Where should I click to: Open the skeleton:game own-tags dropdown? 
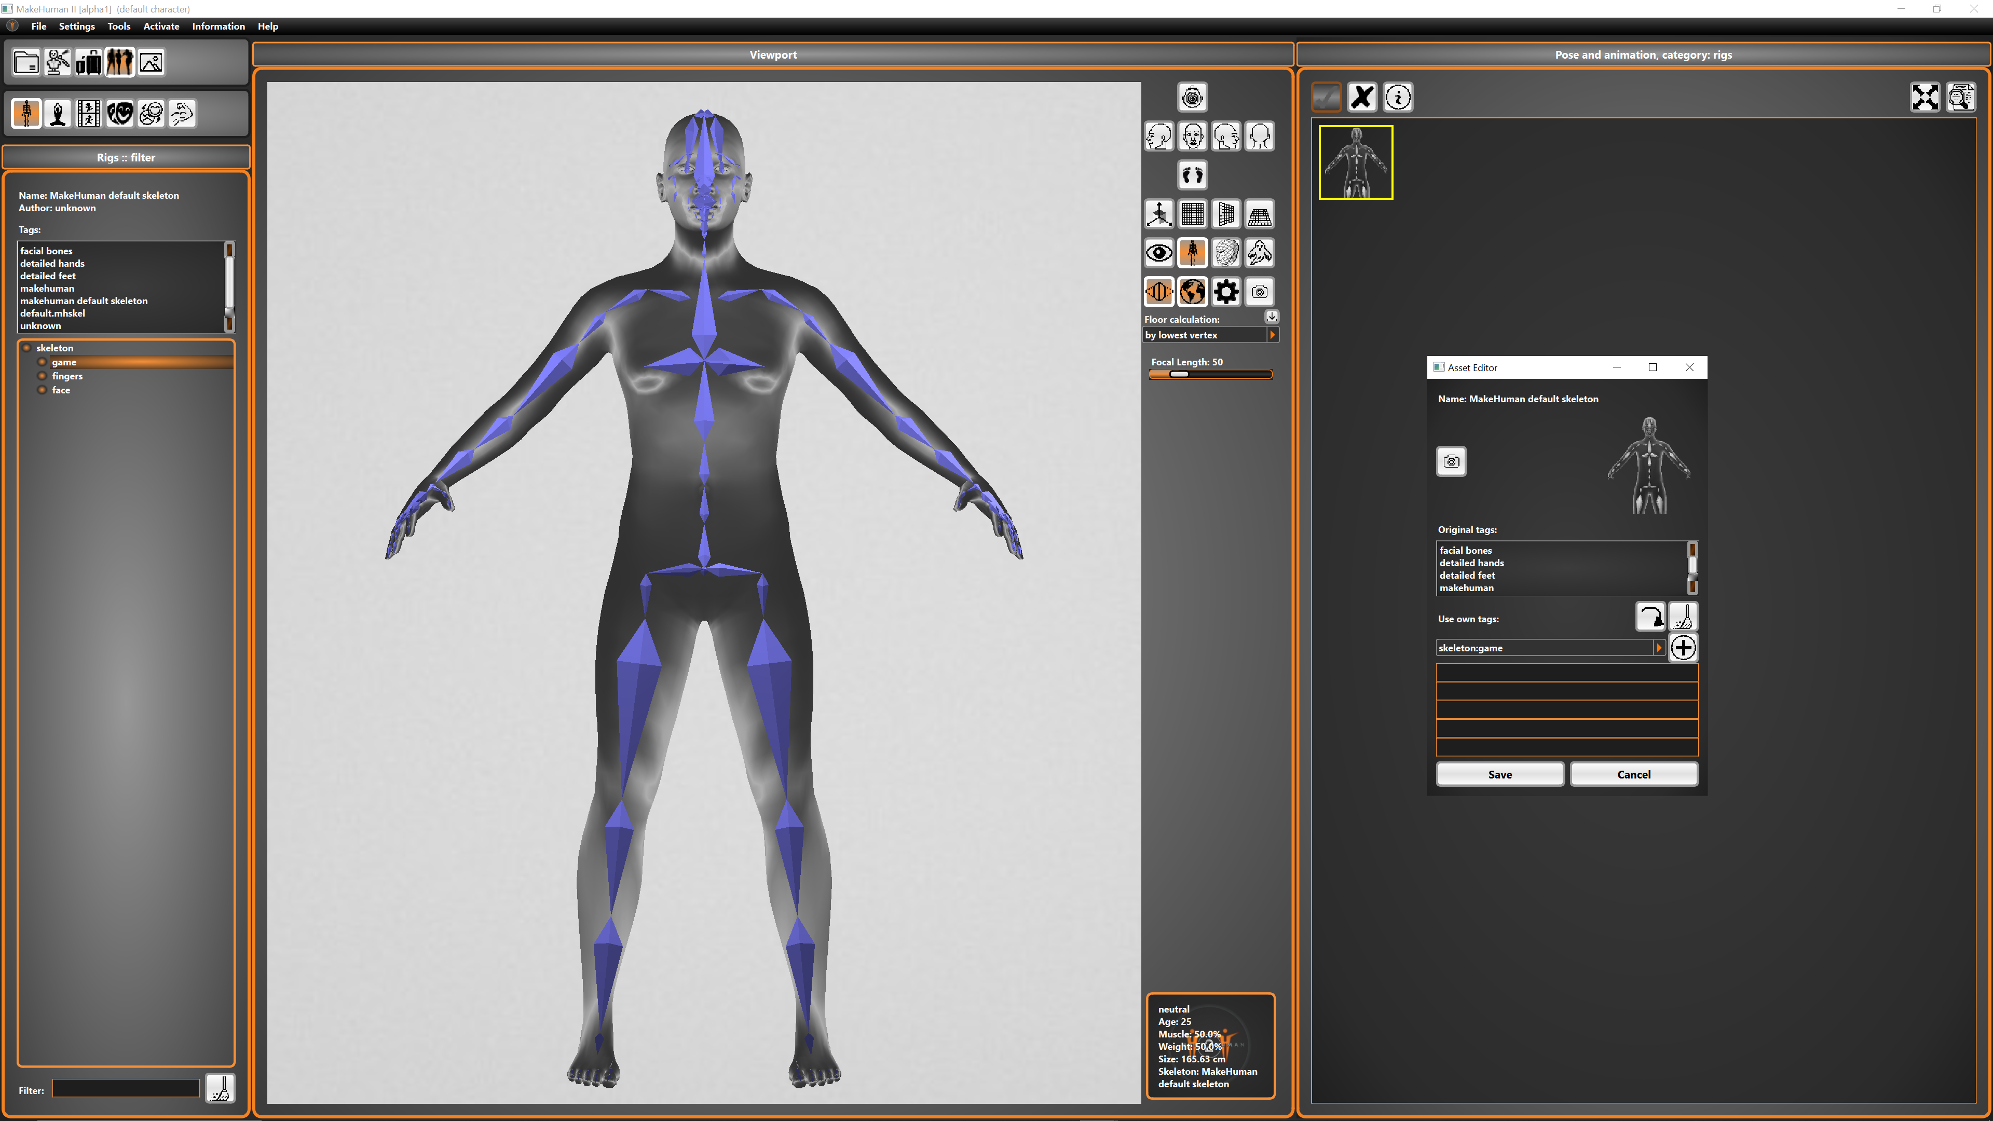(1550, 648)
